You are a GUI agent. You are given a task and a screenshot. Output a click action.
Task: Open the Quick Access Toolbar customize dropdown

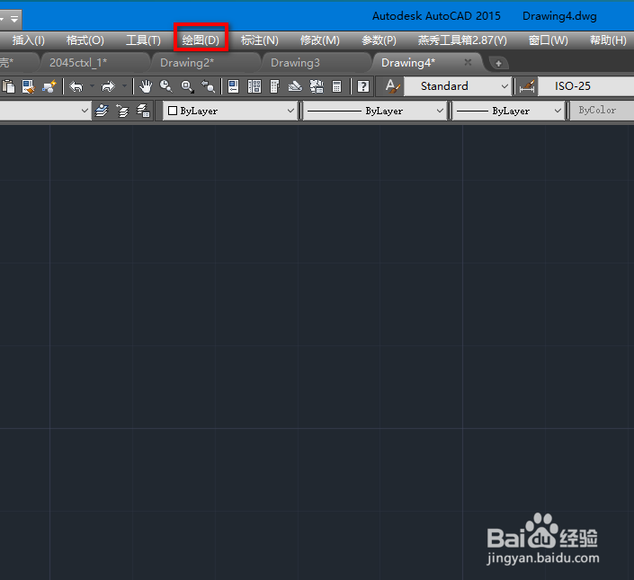[14, 19]
